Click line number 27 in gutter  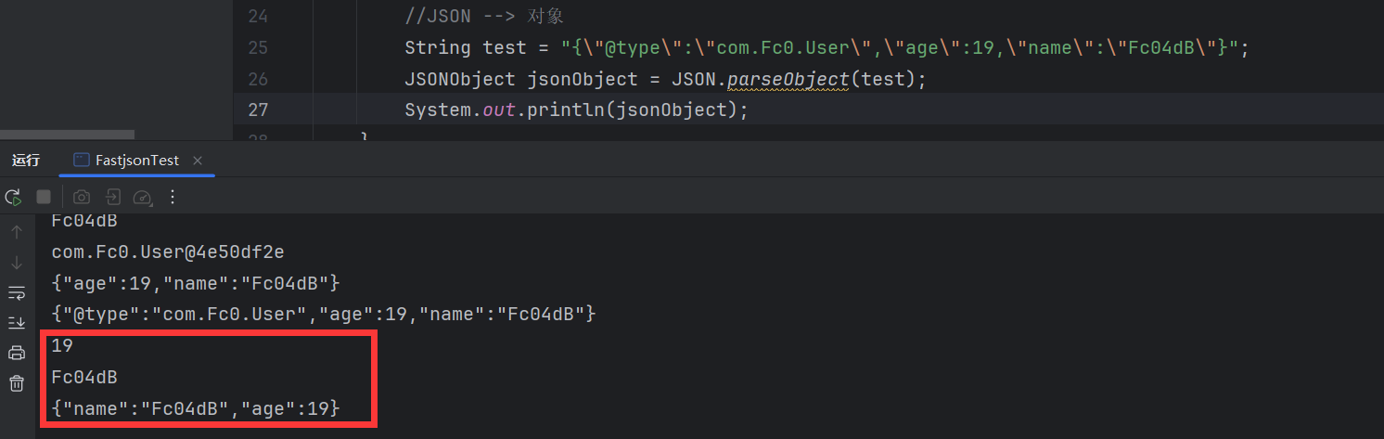[258, 110]
